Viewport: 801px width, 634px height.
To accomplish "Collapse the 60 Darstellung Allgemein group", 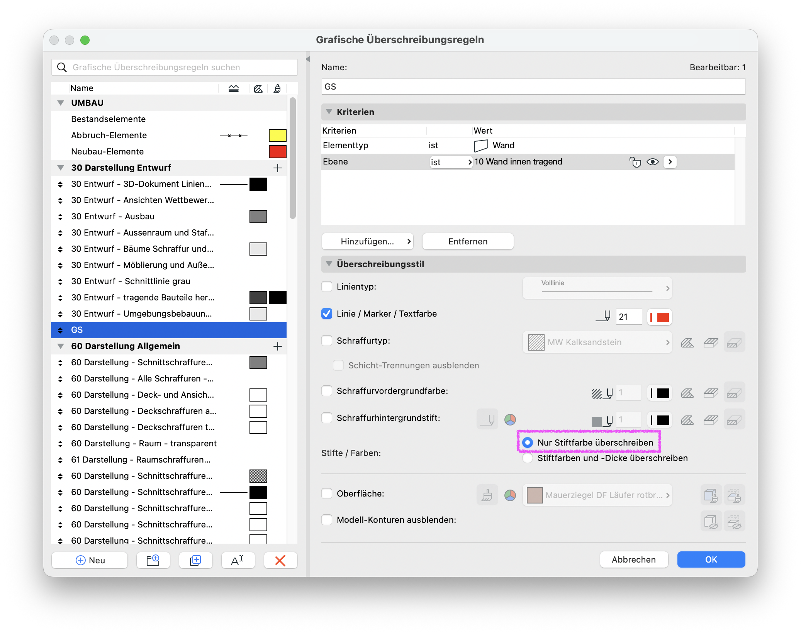I will [x=61, y=346].
